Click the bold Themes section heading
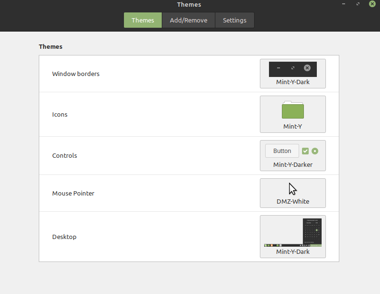 (51, 46)
